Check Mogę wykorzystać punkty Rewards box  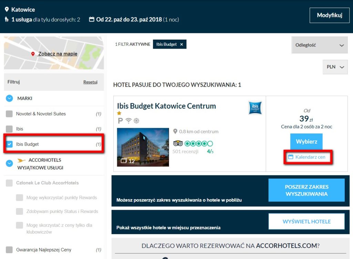(x=20, y=198)
